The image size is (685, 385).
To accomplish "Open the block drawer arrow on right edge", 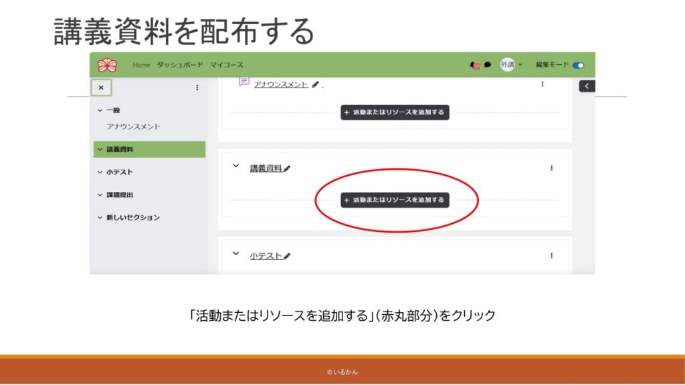I will [x=587, y=86].
